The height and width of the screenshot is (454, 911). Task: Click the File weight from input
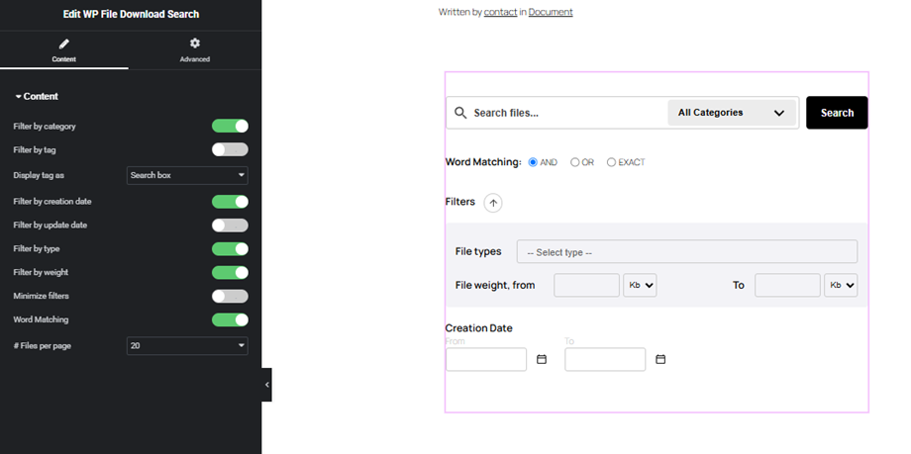pos(587,285)
